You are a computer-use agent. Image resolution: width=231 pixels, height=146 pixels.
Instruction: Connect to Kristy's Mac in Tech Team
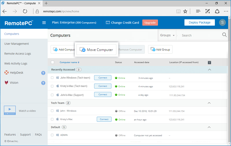click(x=104, y=119)
